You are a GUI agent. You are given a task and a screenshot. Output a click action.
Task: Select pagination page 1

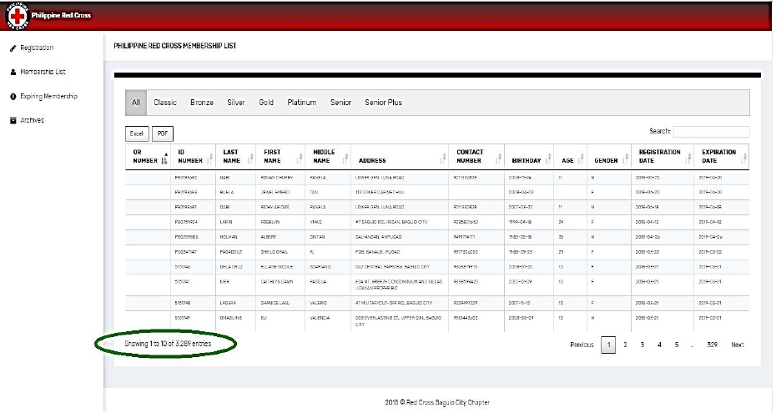click(608, 345)
